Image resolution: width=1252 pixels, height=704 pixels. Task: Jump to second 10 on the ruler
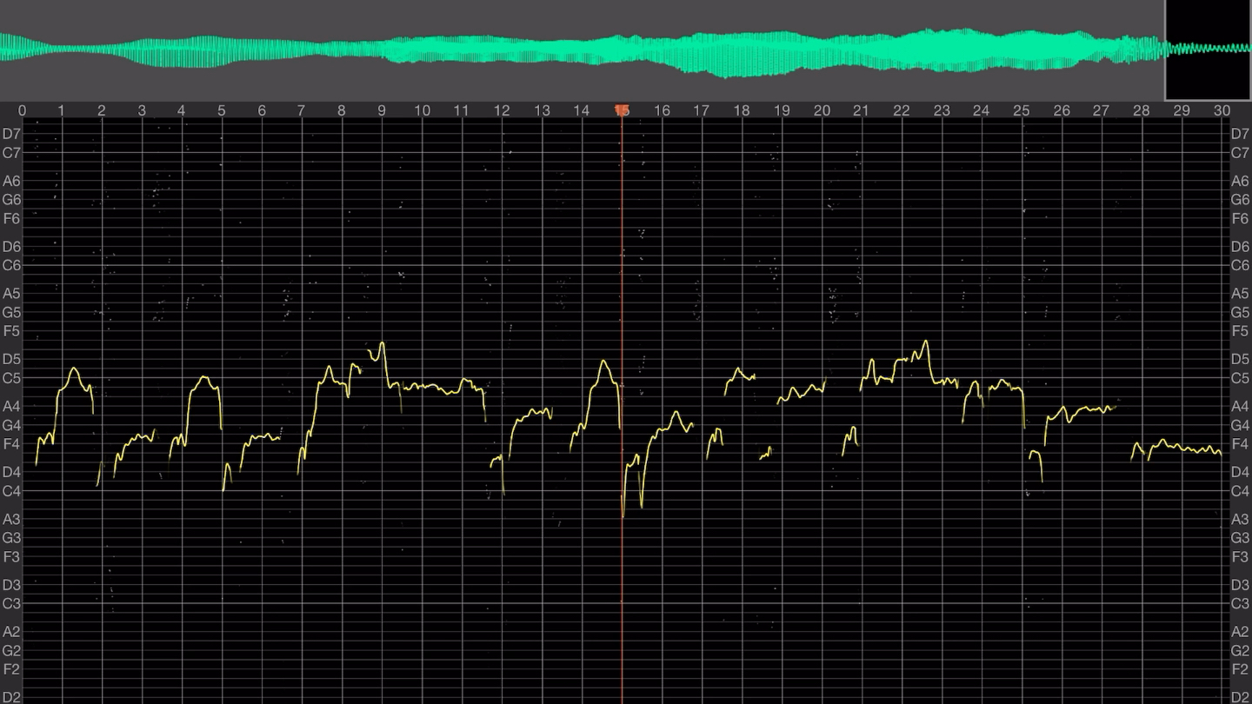(422, 110)
